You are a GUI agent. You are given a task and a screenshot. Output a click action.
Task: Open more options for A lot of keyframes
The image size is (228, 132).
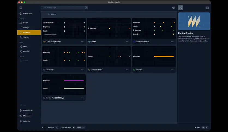coord(82,42)
